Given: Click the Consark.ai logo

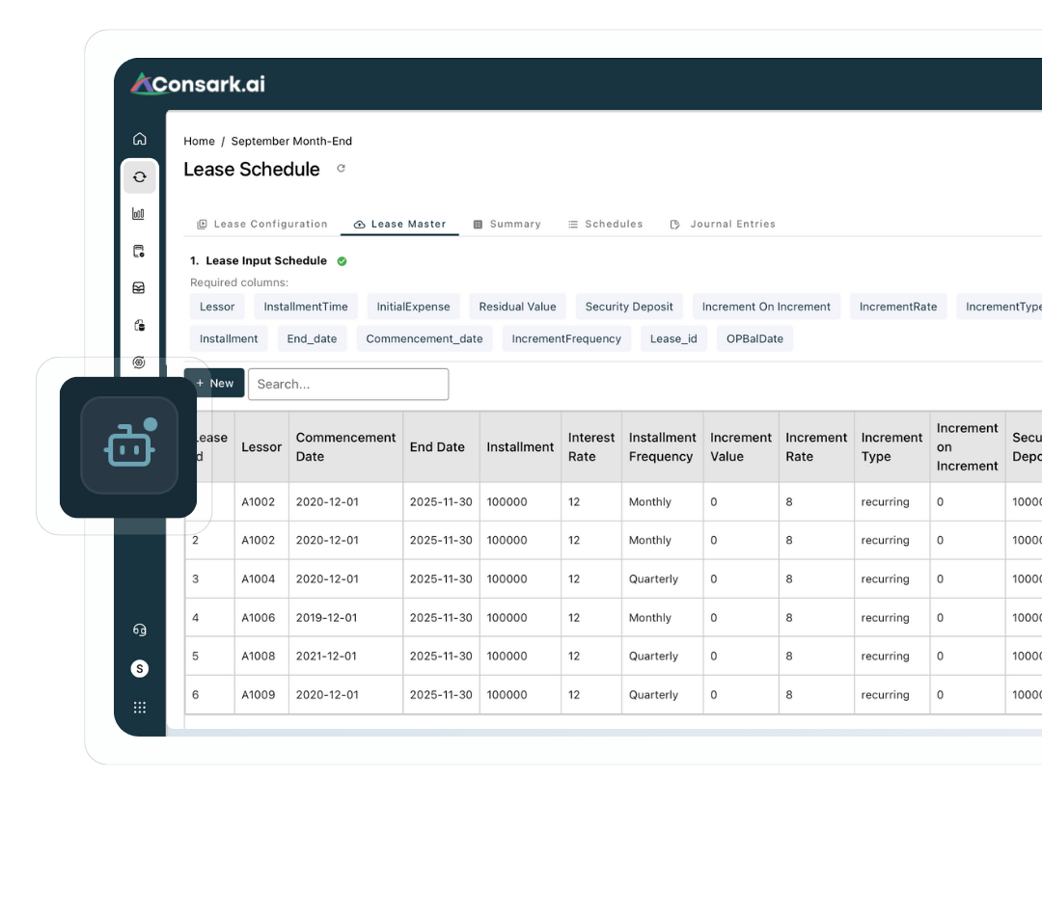Looking at the screenshot, I should [x=199, y=85].
